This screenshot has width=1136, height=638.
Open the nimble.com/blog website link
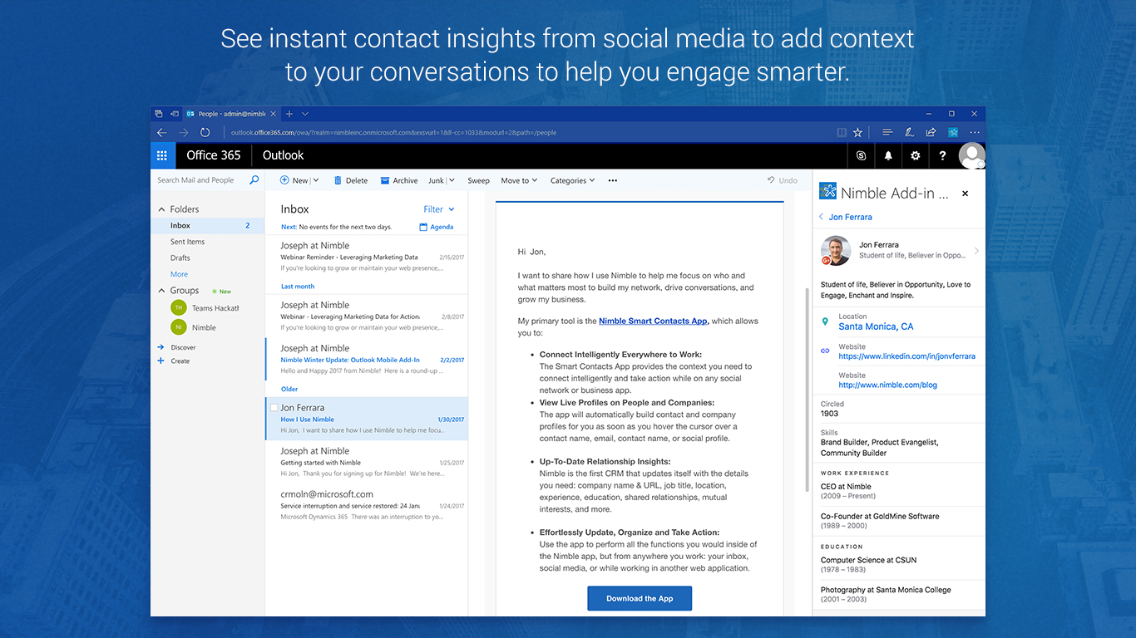887,385
